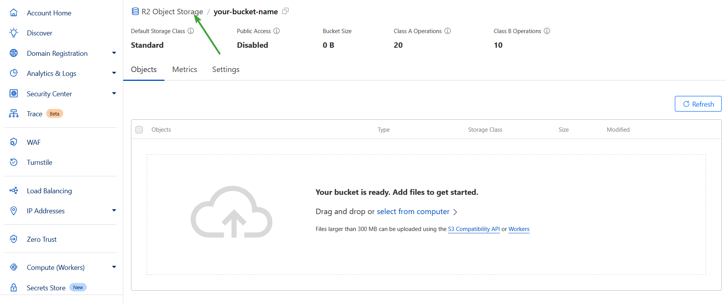Copy the bucket name with the copy icon
Screen dimensions: 726x303
(x=285, y=11)
